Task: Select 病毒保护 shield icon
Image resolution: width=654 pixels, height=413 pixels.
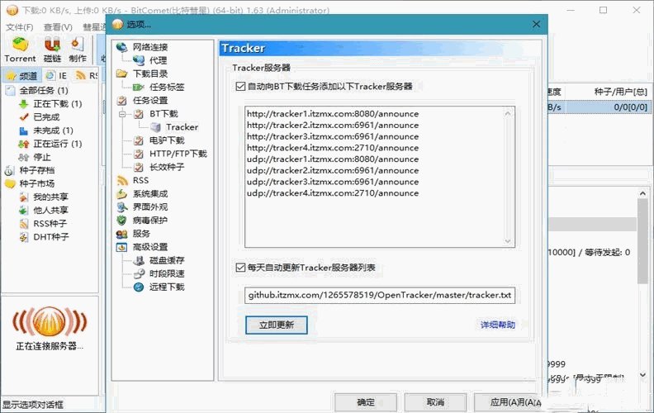Action: (121, 221)
